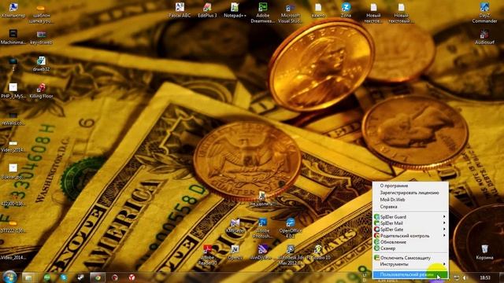Select the Recycle Bin (Корзина) icon
Screen dimensions: 504x283
pyautogui.click(x=484, y=252)
